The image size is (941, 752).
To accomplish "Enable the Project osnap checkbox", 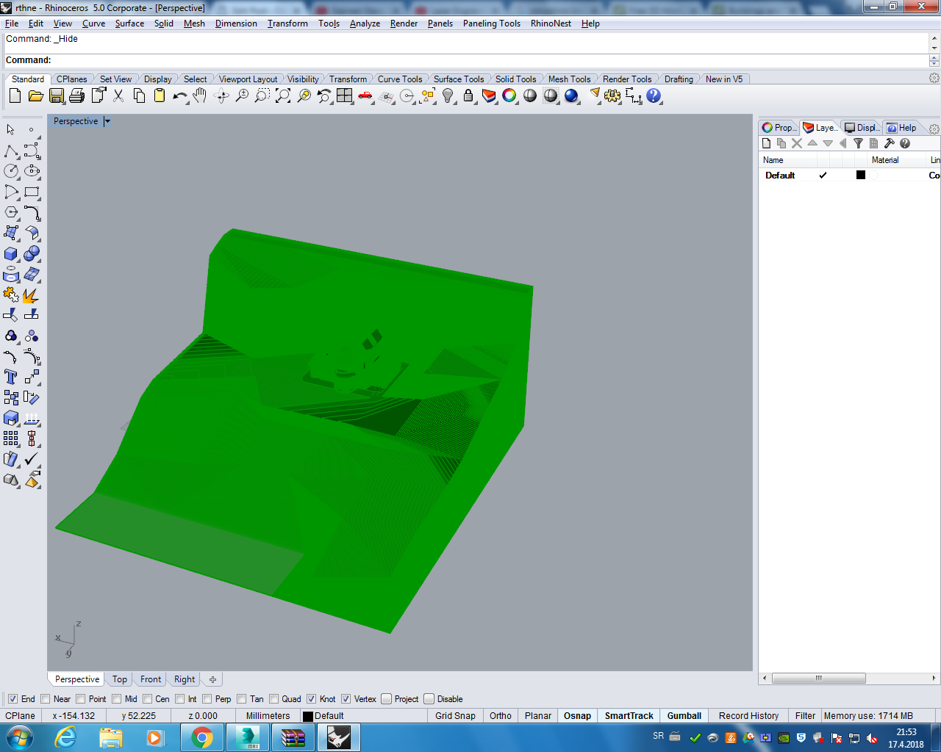I will (387, 699).
